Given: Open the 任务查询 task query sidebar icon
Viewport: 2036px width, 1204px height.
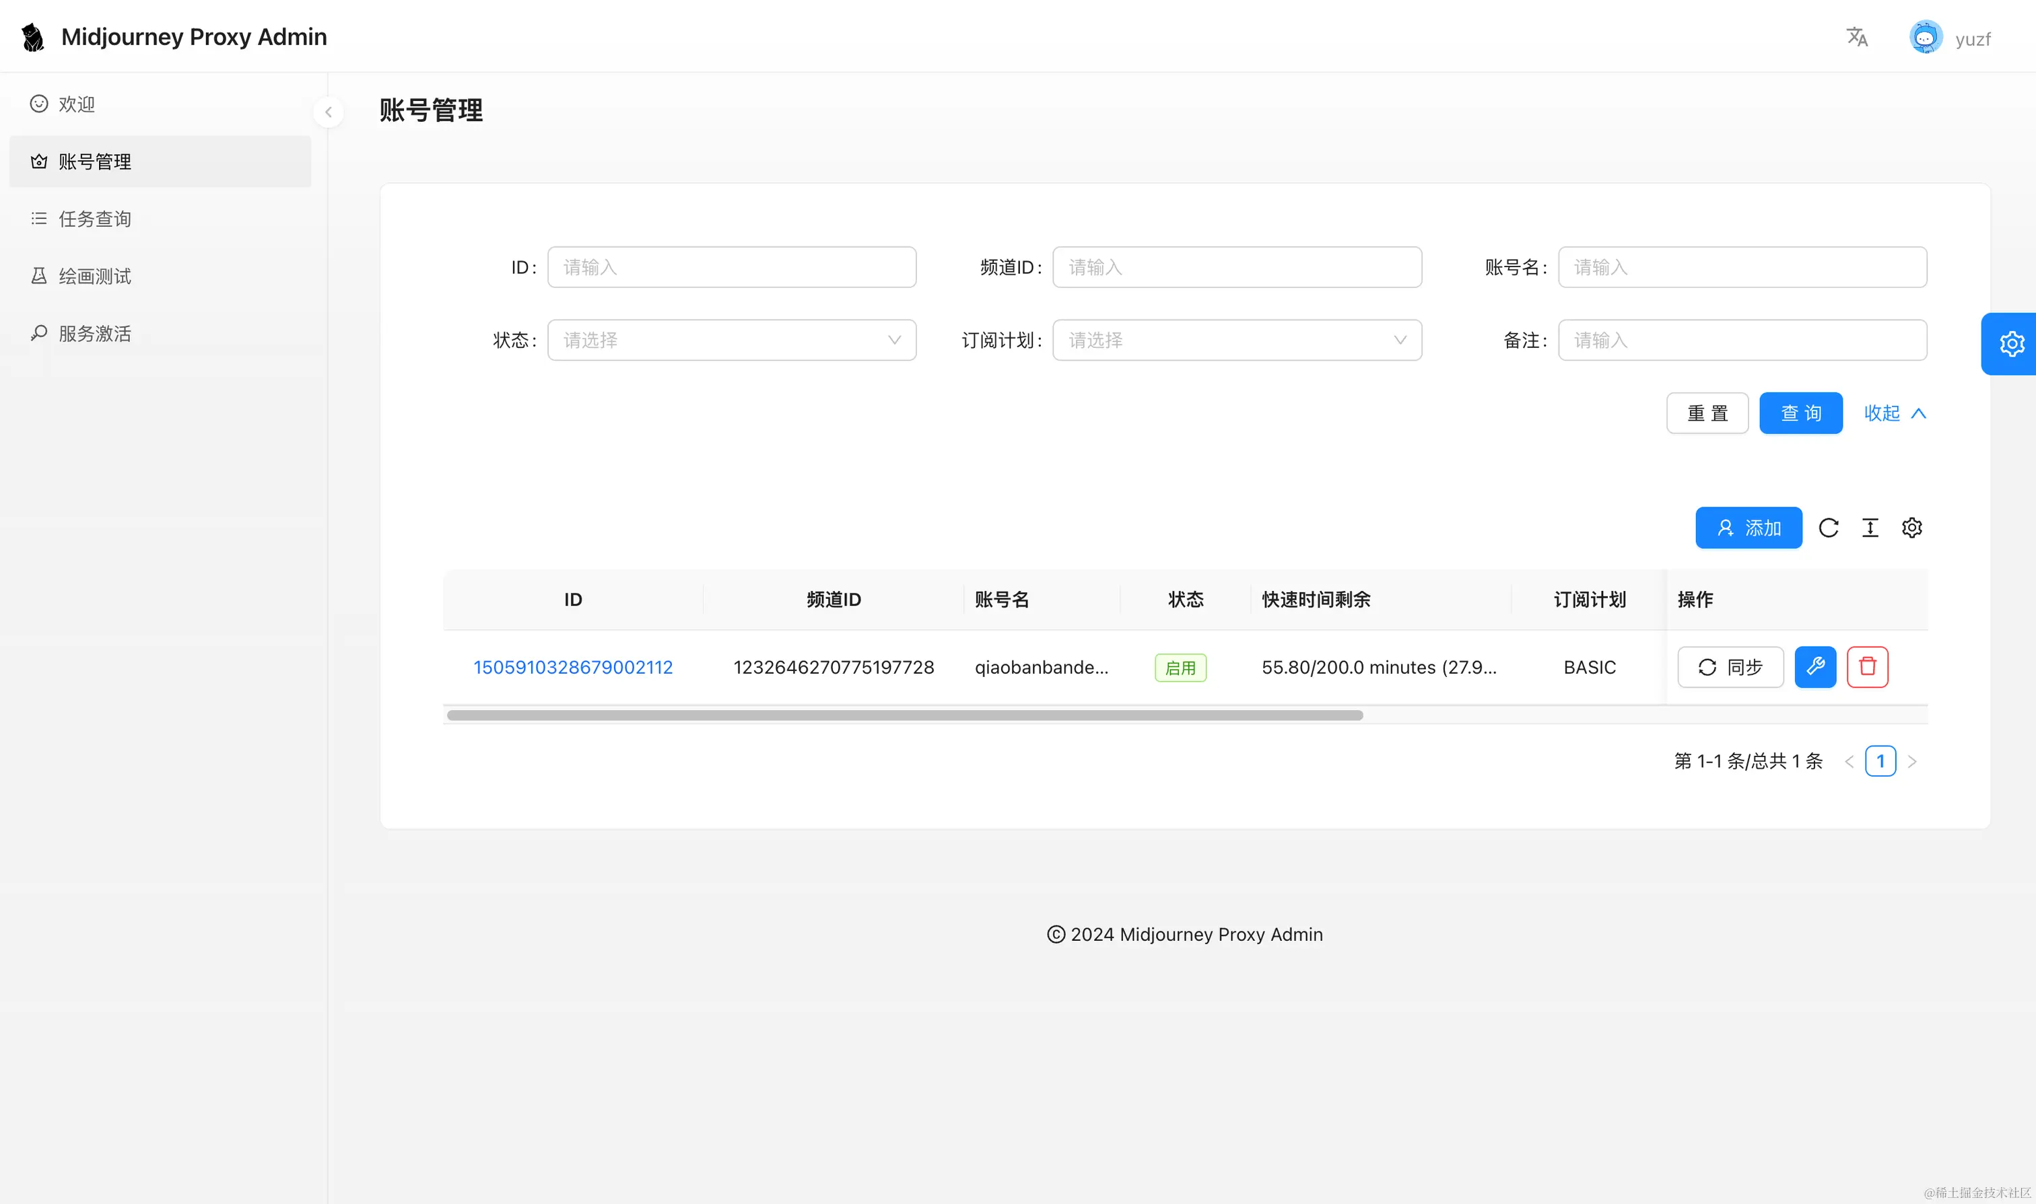Looking at the screenshot, I should 39,218.
